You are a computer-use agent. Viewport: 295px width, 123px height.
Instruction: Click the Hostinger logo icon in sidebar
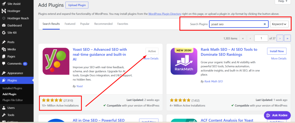click(x=3, y=11)
